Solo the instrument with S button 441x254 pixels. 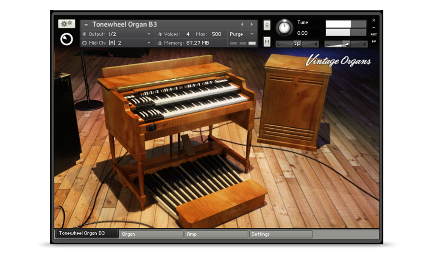tap(267, 25)
